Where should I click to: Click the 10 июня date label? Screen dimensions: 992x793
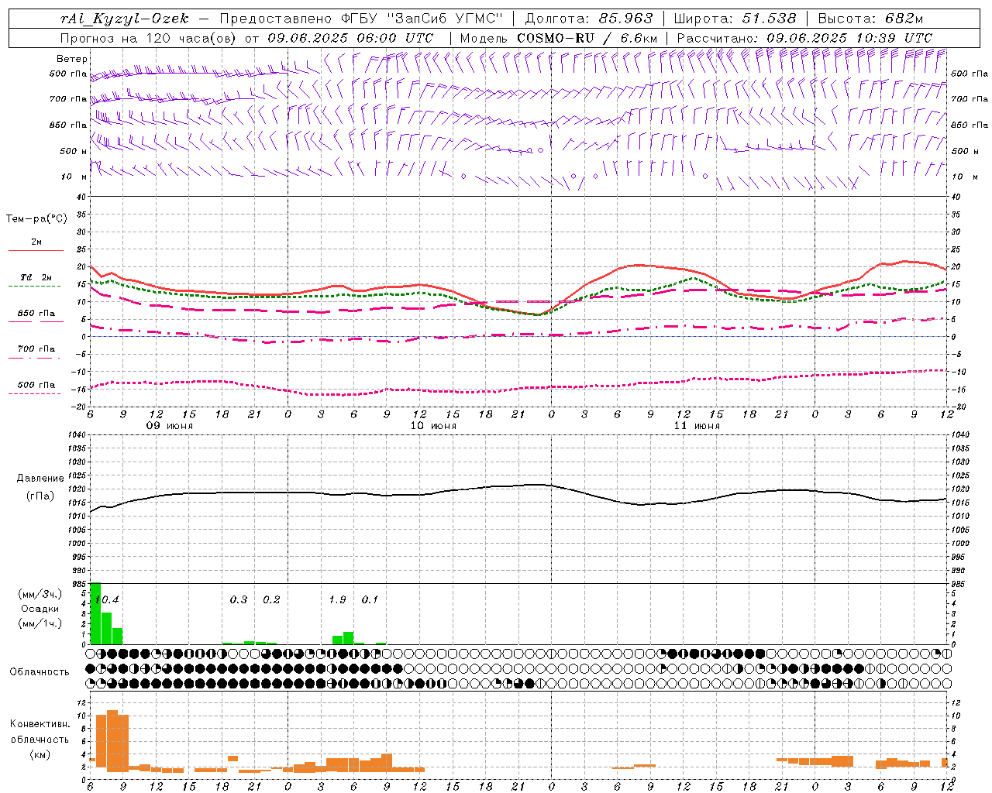433,426
